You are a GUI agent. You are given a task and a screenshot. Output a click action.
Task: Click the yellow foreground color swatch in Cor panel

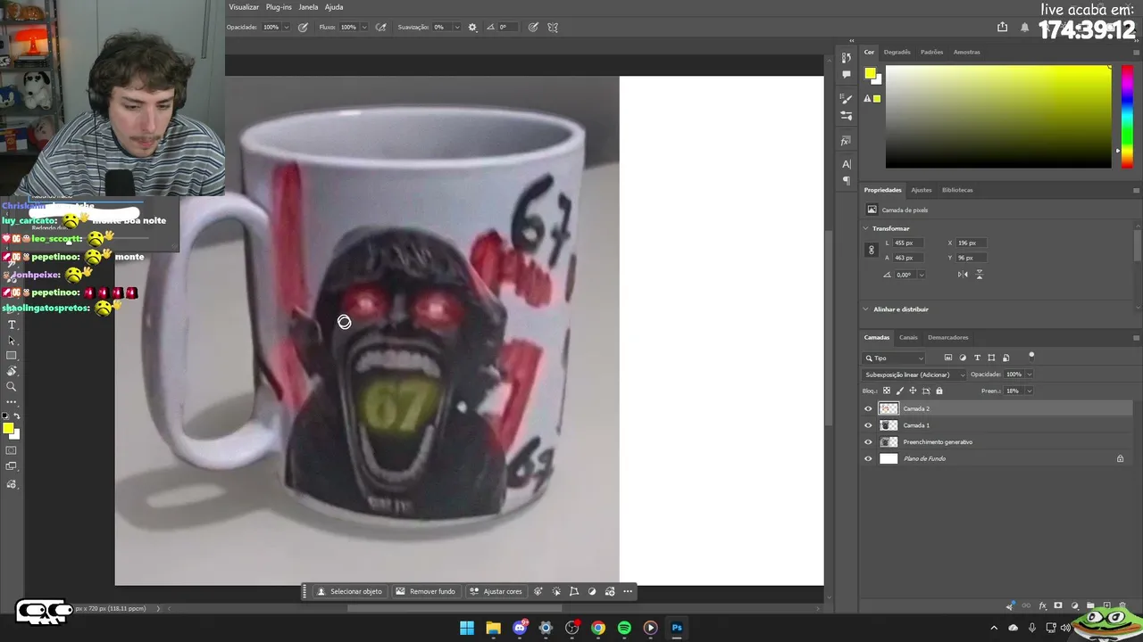click(x=870, y=73)
